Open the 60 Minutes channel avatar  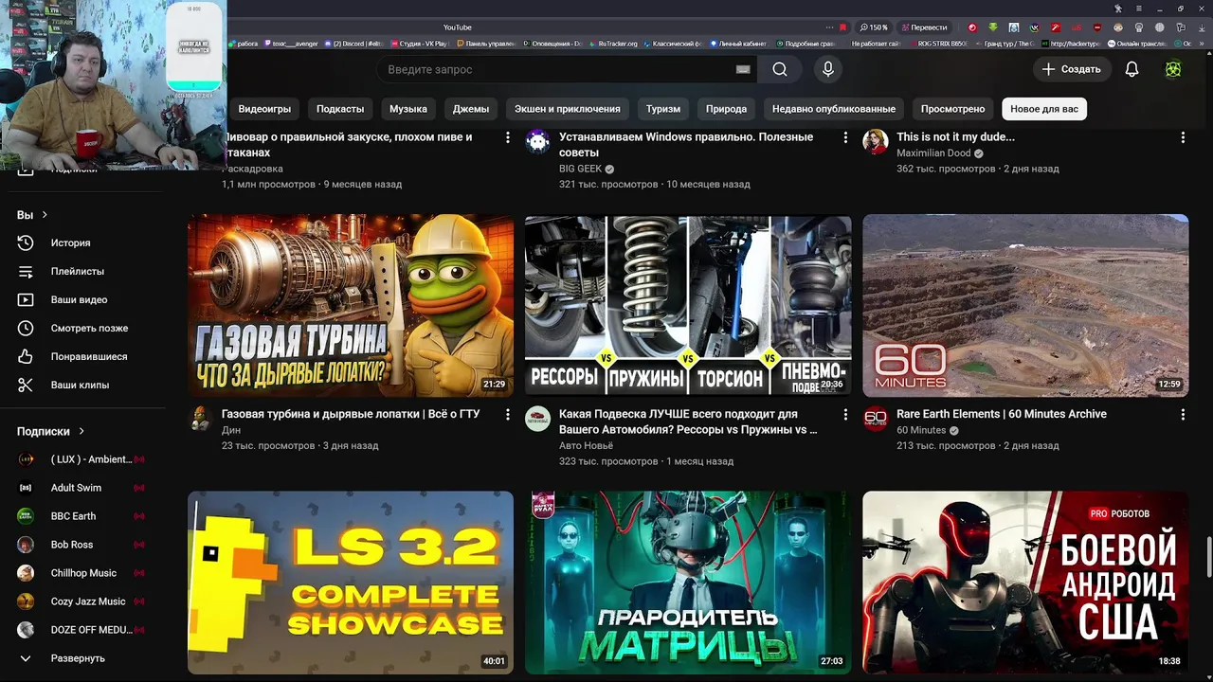click(x=876, y=419)
